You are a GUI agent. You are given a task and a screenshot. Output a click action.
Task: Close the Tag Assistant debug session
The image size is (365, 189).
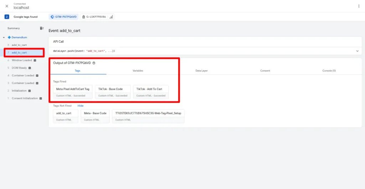[7, 6]
